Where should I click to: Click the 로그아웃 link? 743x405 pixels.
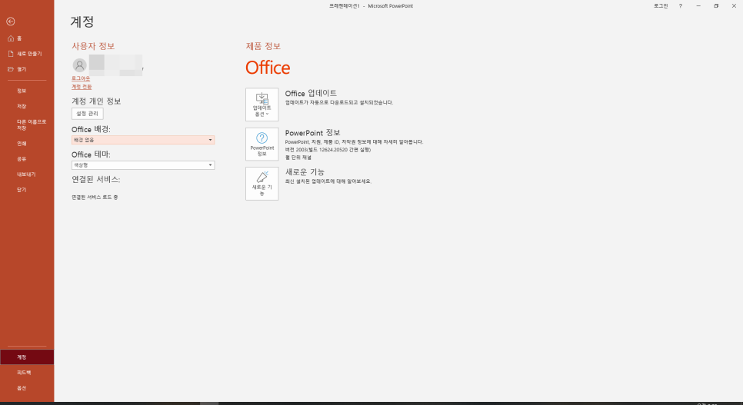click(x=81, y=78)
